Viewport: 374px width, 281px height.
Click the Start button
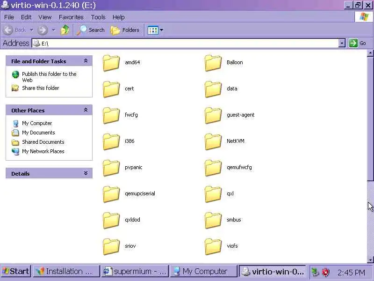[16, 271]
